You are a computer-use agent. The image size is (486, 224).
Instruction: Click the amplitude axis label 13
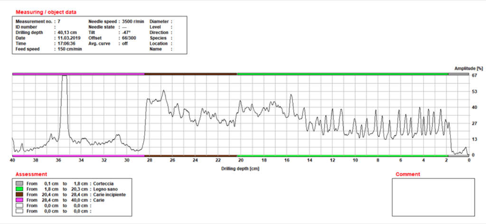pyautogui.click(x=474, y=140)
